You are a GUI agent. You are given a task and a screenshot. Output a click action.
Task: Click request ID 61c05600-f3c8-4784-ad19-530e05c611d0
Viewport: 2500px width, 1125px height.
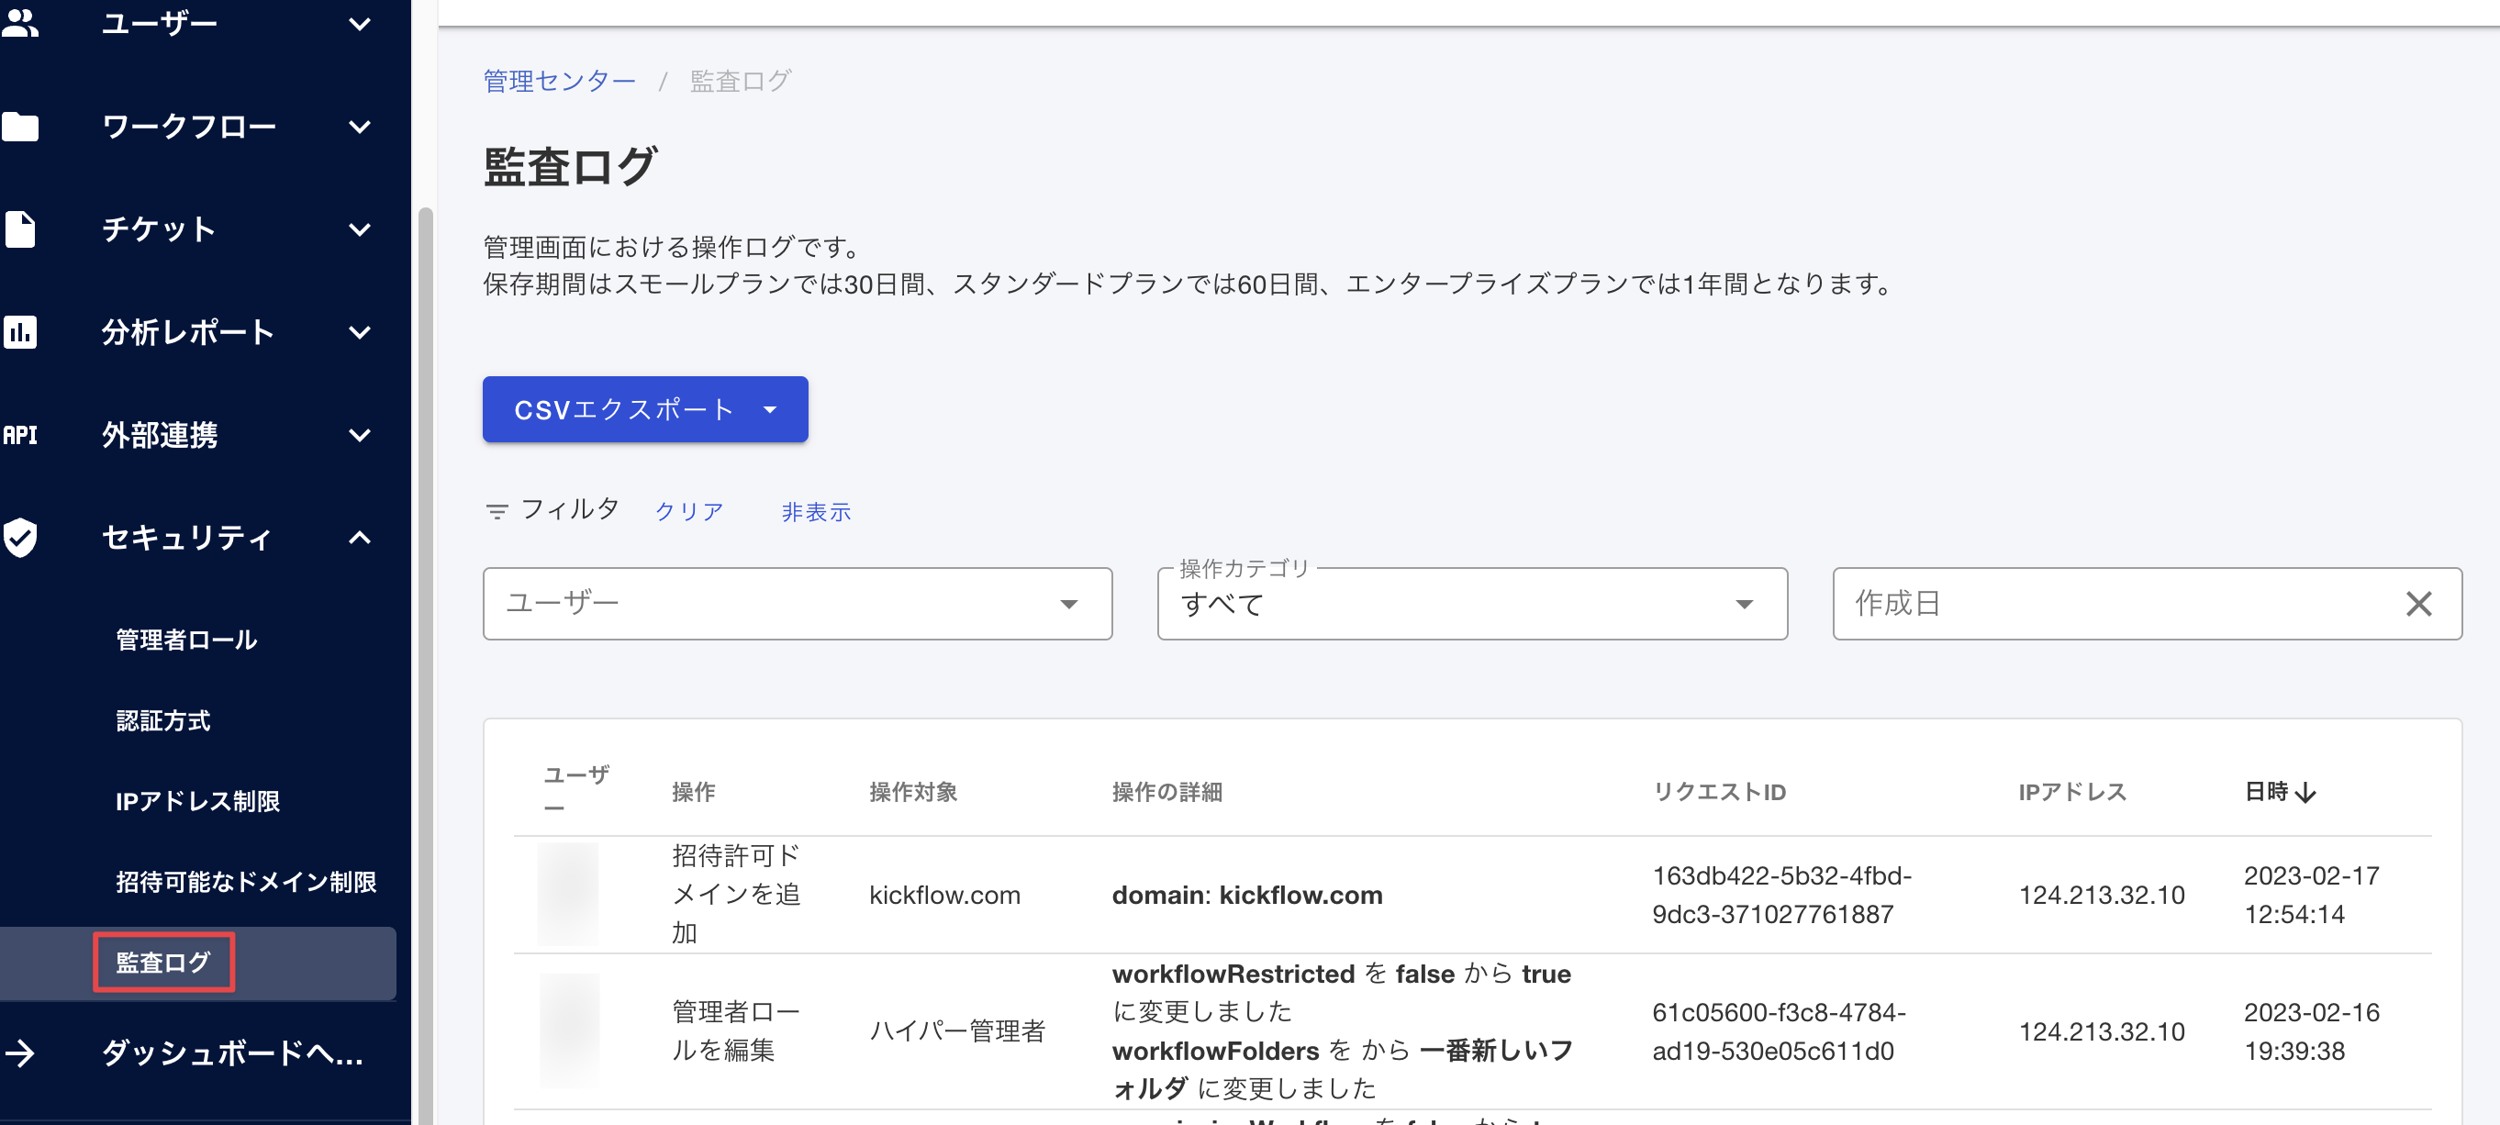(x=1779, y=1031)
